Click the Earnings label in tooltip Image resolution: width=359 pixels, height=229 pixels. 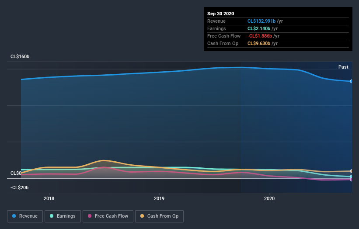pos(216,28)
